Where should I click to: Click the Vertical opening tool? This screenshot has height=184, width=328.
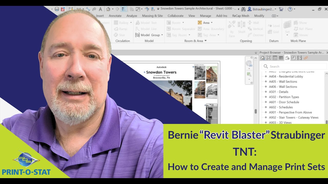(x=255, y=29)
